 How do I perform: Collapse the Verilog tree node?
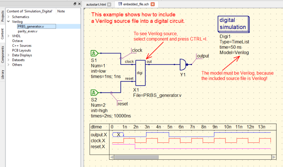(x=8, y=22)
